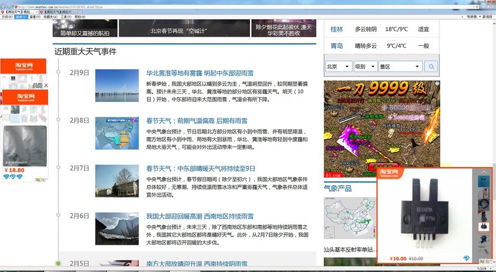Select the highlighted sensor thumbnail in ad strip
The width and height of the screenshot is (496, 272).
[x=484, y=227]
